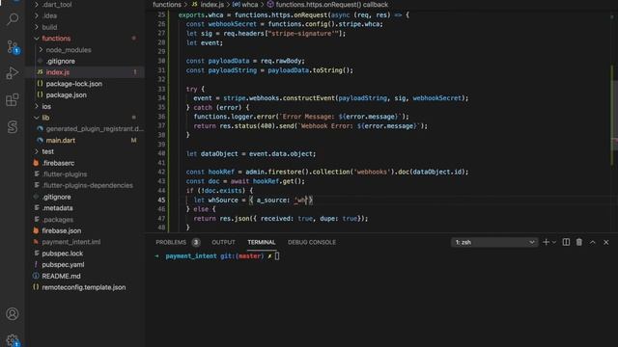Viewport: 618px width, 347px height.
Task: Open pubspec.lock file
Action: 62,254
